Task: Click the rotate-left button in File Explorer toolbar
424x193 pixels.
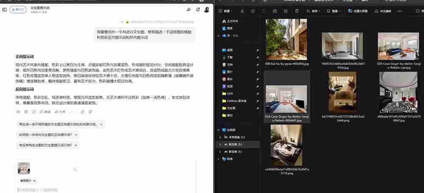Action: (x=383, y=11)
